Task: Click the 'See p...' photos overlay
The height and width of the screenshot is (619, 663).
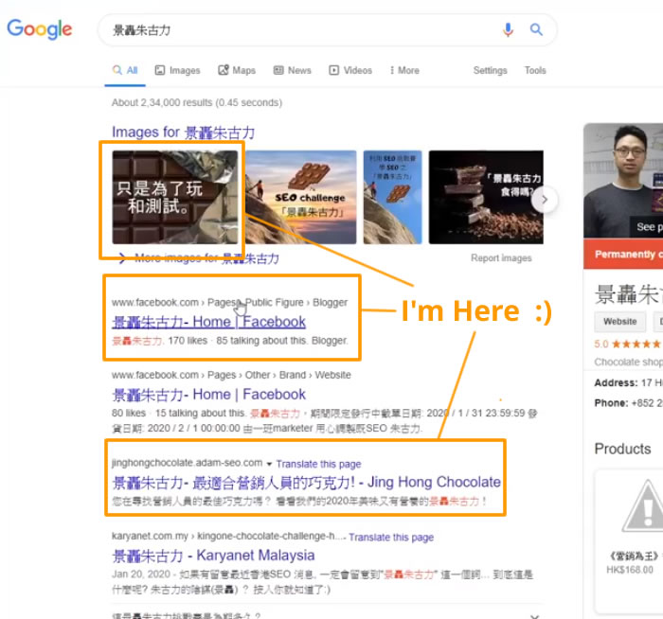Action: [x=646, y=227]
